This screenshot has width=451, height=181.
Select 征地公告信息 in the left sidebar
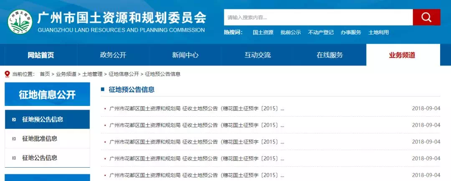click(40, 158)
